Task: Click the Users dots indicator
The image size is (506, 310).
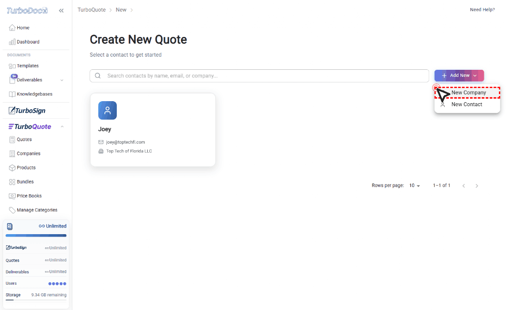Action: click(57, 284)
